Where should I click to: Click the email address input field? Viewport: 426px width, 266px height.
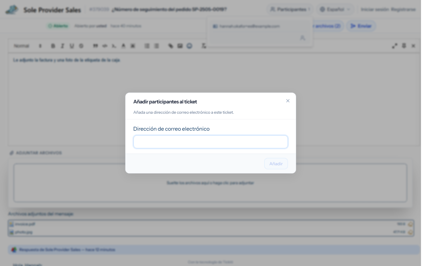[x=210, y=142]
